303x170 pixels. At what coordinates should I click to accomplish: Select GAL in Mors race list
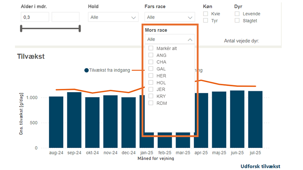[x=151, y=69]
